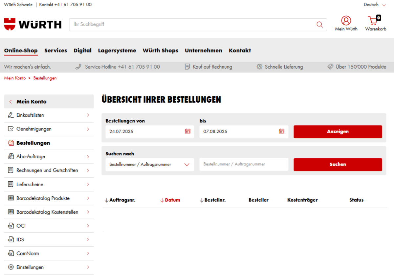The height and width of the screenshot is (280, 394).
Task: Sort orders by Bestellnr. column
Action: tap(212, 200)
